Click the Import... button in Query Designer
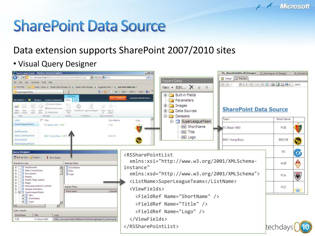The height and width of the screenshot is (236, 315). (36, 157)
